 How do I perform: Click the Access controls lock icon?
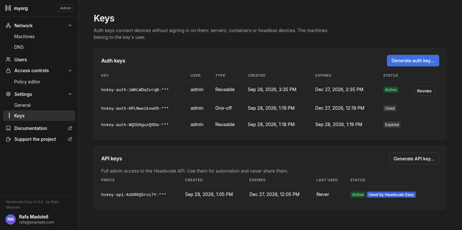pos(8,71)
